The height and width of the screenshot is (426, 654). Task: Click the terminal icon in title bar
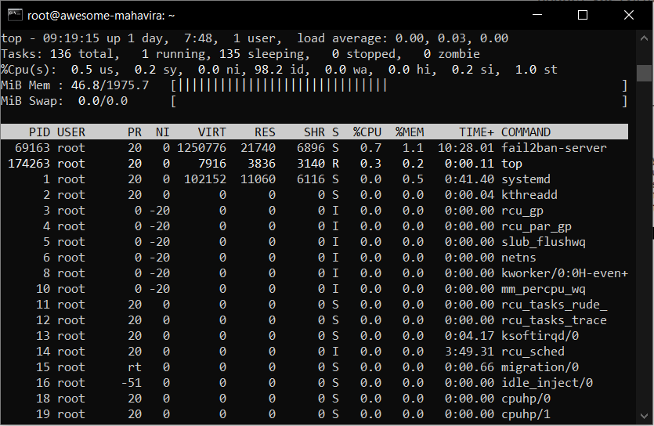coord(15,15)
